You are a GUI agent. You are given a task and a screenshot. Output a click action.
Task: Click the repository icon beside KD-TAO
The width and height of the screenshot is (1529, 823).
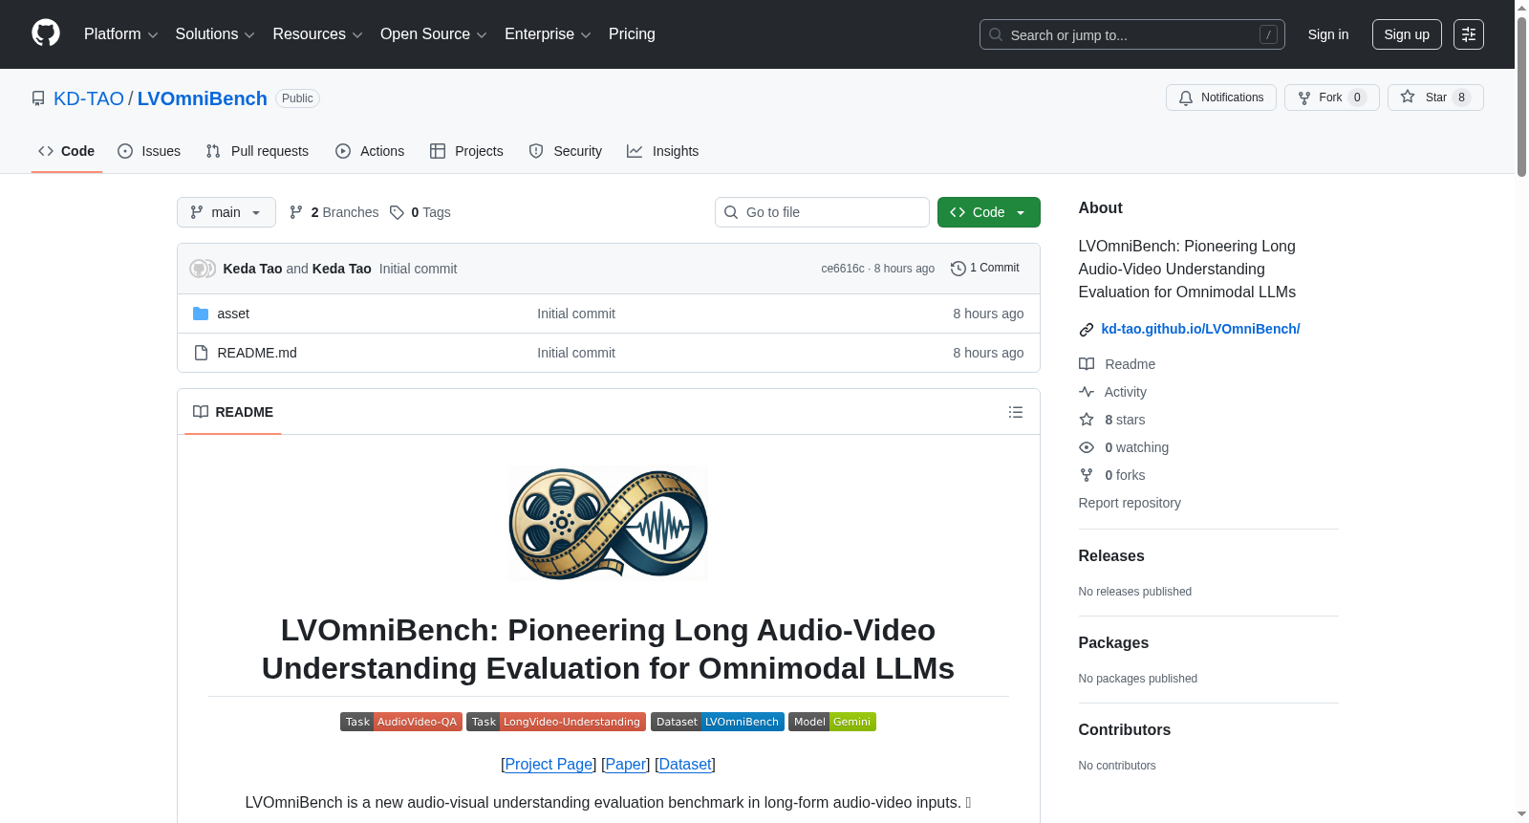(x=38, y=98)
